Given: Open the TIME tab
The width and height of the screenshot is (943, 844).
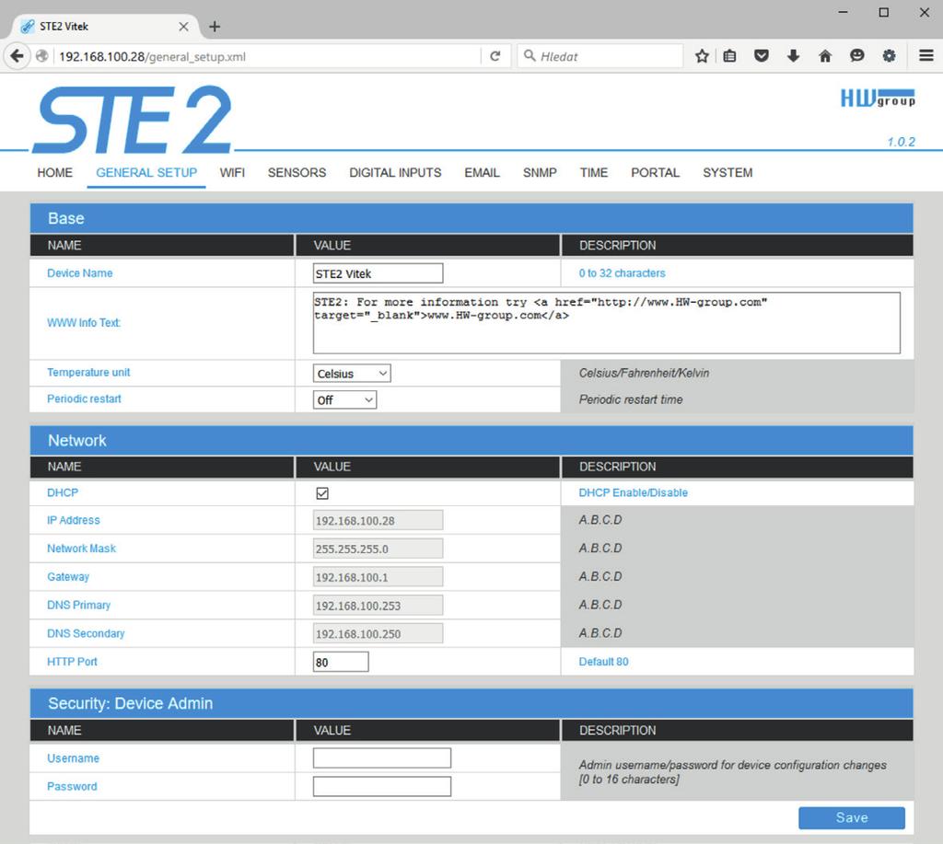Looking at the screenshot, I should coord(594,173).
